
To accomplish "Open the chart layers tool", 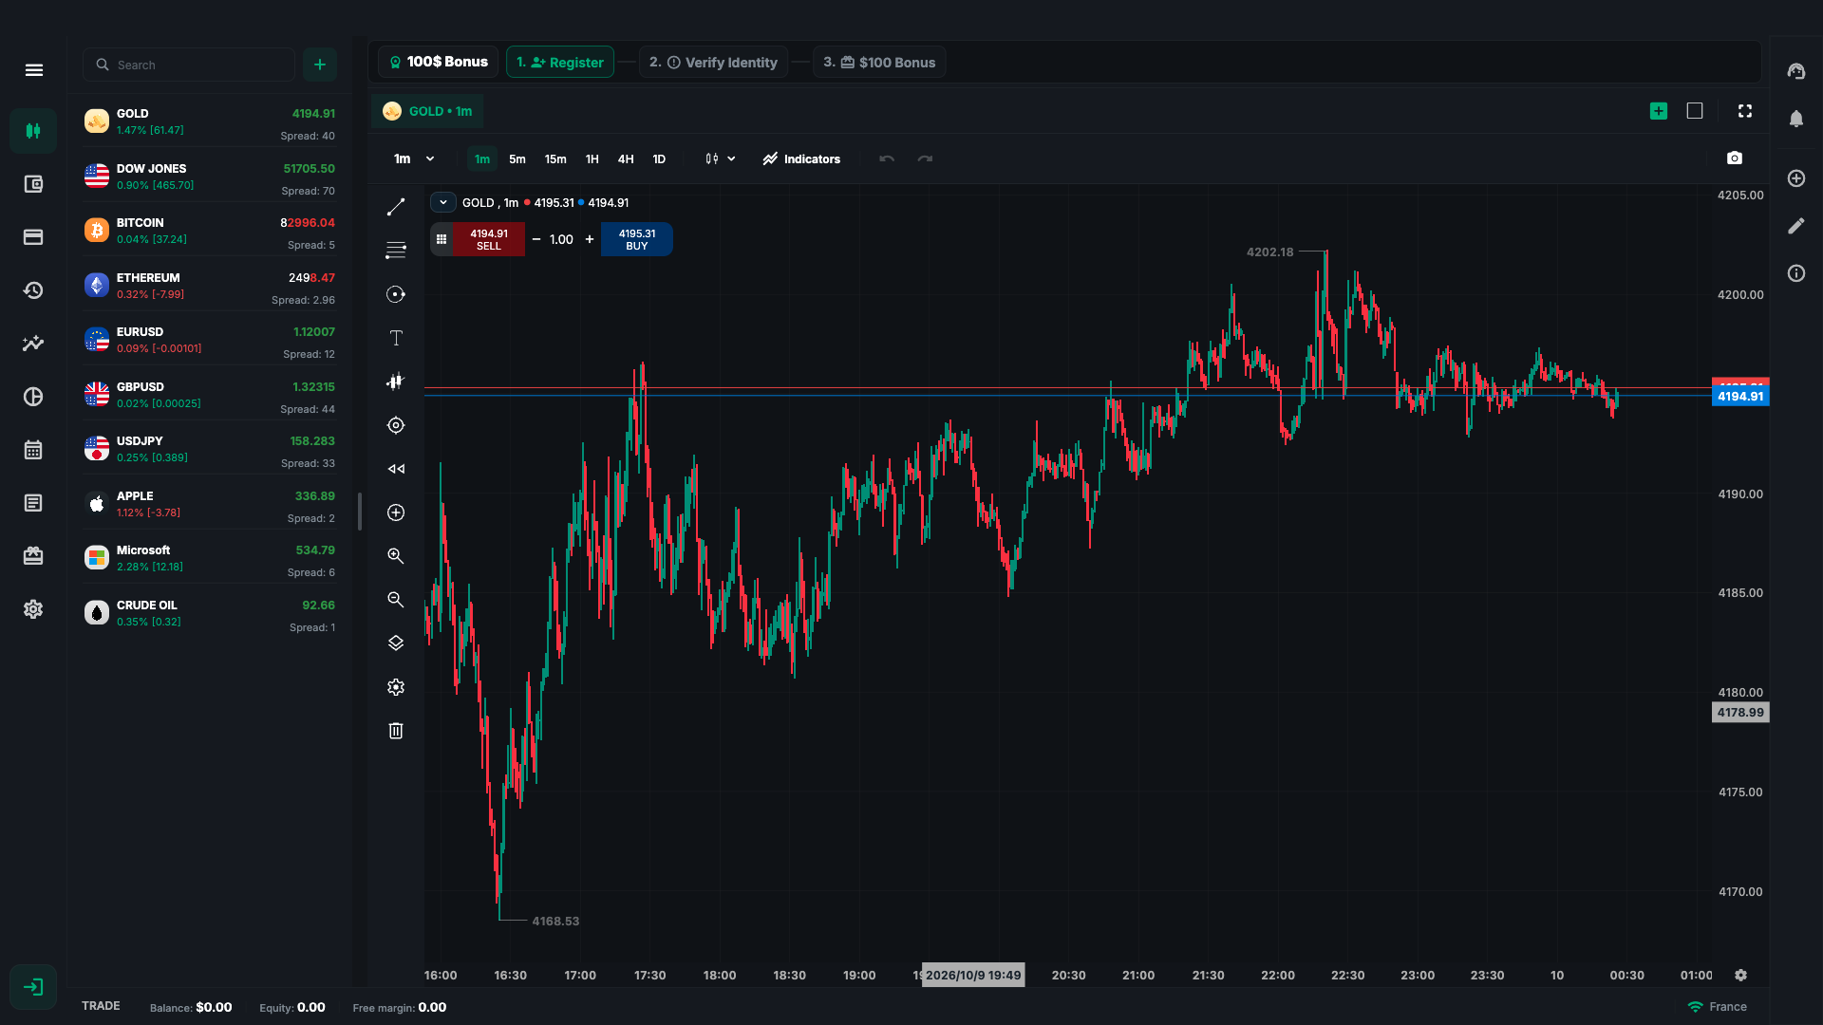I will 396,643.
